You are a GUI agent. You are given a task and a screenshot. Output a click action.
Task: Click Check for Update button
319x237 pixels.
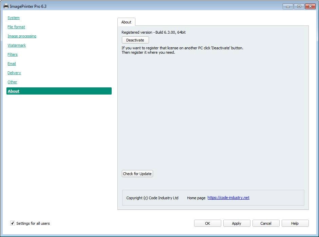pyautogui.click(x=137, y=174)
